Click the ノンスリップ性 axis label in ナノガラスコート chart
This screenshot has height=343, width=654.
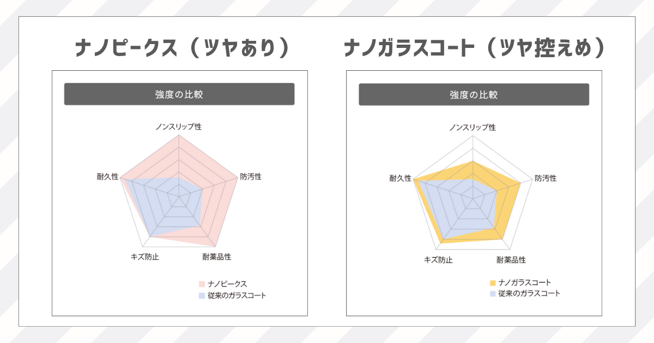pyautogui.click(x=473, y=127)
